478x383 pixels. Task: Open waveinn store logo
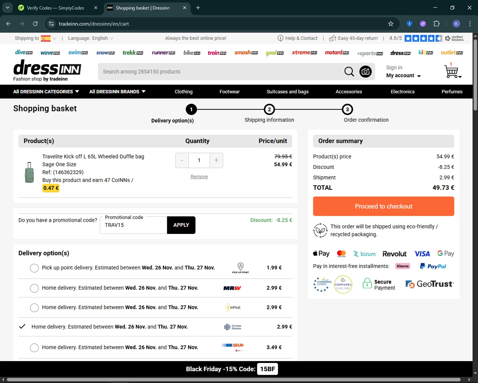coord(50,53)
